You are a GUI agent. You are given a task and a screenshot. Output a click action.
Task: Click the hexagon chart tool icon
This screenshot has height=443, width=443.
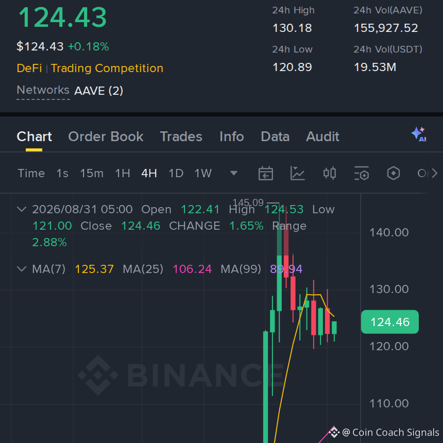[393, 173]
